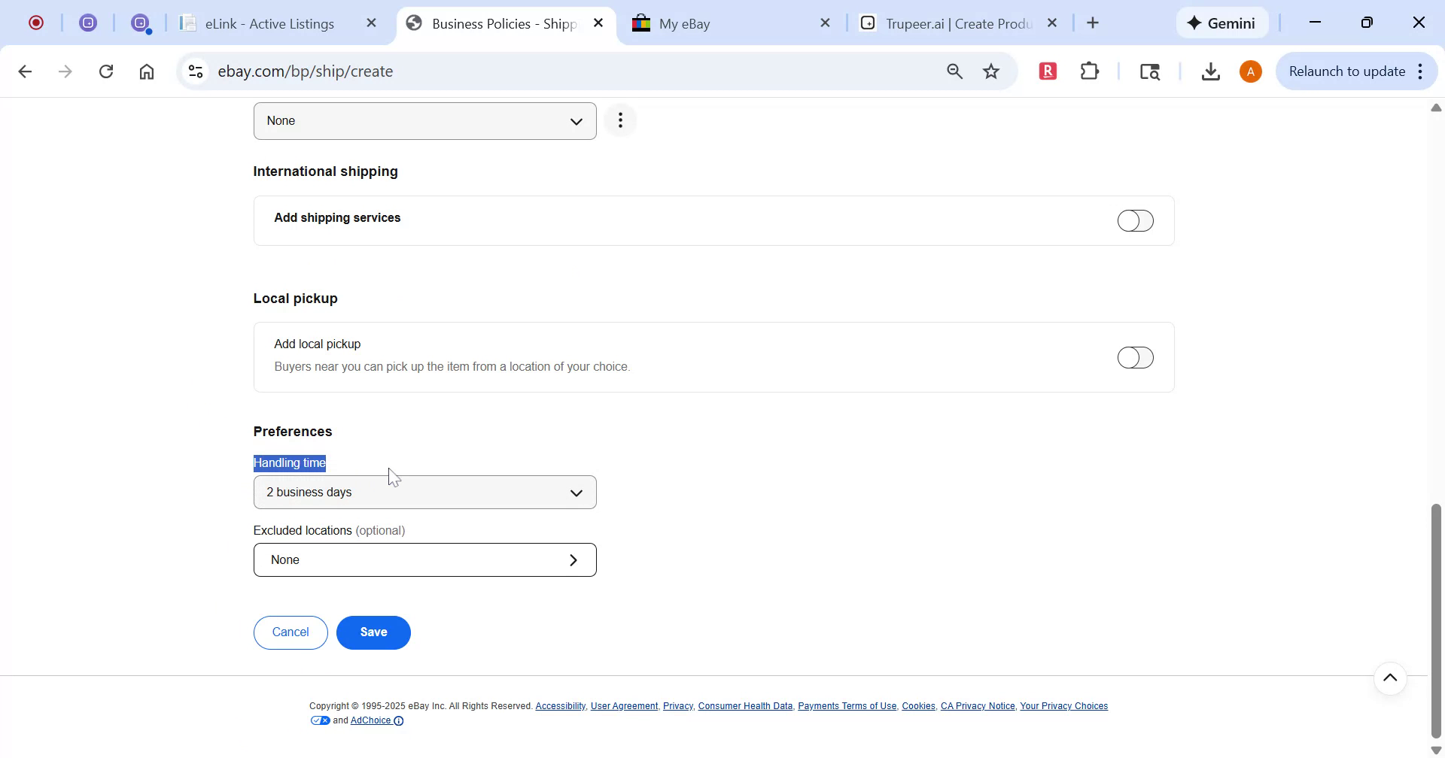This screenshot has height=758, width=1445.
Task: Reload the page with the refresh icon
Action: 106,71
